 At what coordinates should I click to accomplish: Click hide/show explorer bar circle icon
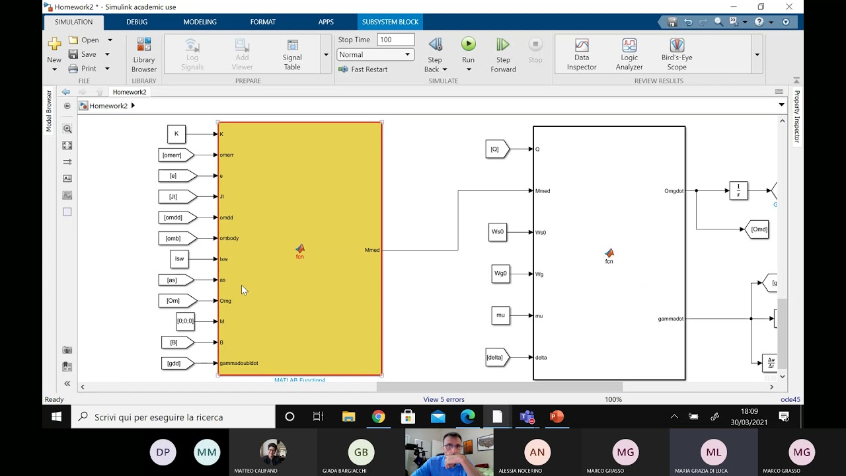[67, 106]
